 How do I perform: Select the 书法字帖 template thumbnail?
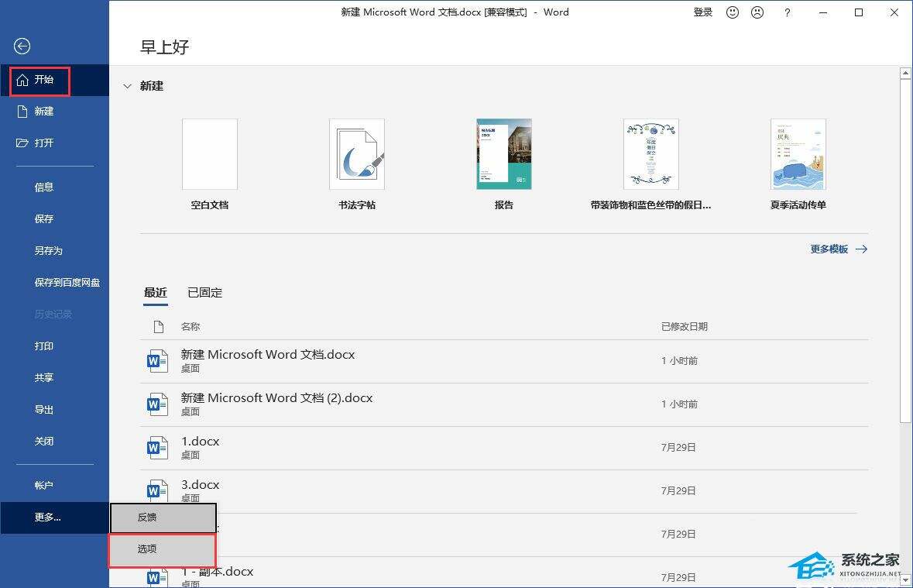(357, 154)
